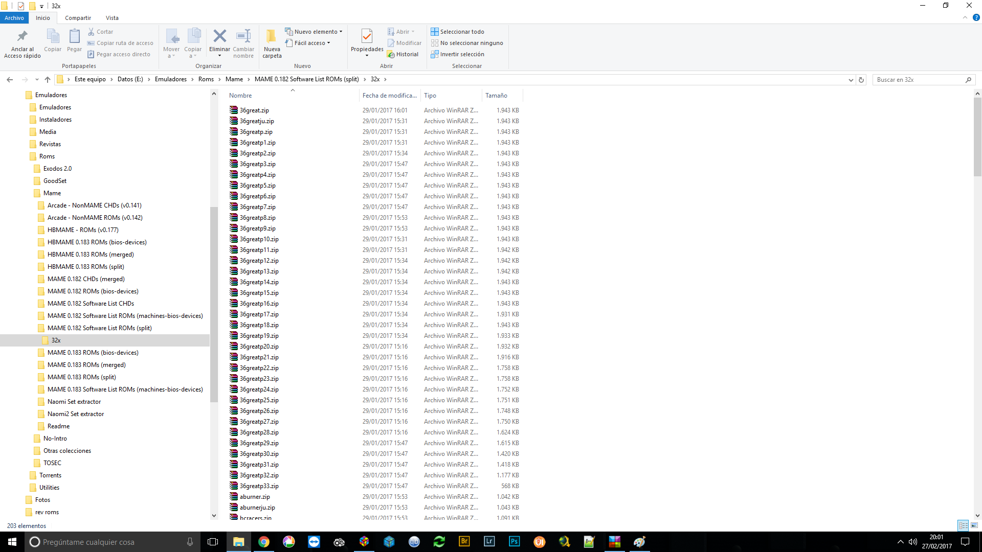Open HBMAME 0.183 ROMs (split) folder
The image size is (982, 552).
pos(86,267)
